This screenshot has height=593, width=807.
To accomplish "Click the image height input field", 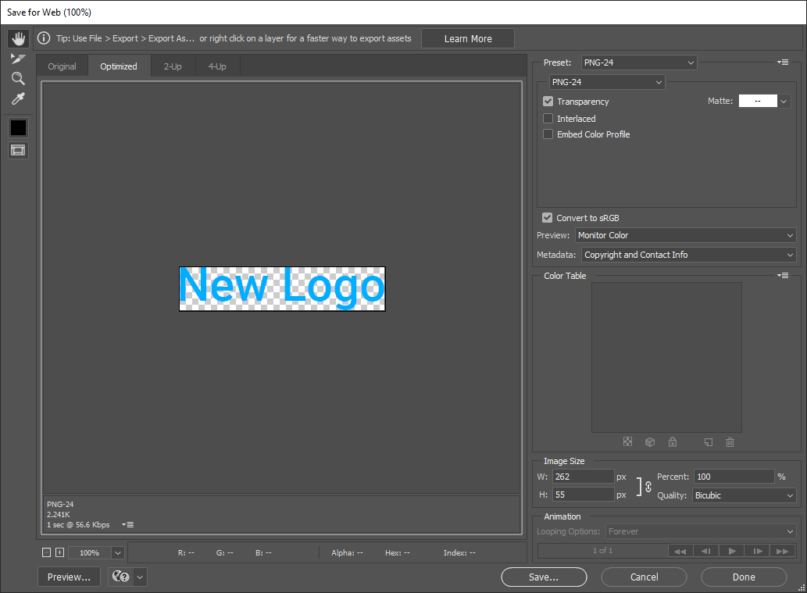I will [x=584, y=495].
